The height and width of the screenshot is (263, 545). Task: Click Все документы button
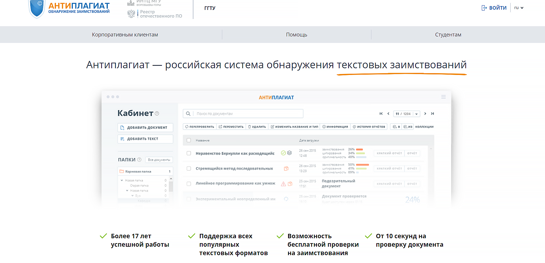point(159,160)
